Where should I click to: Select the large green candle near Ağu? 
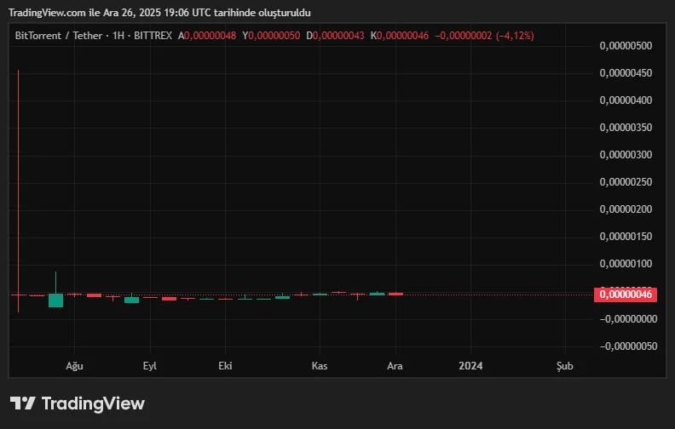[x=55, y=300]
